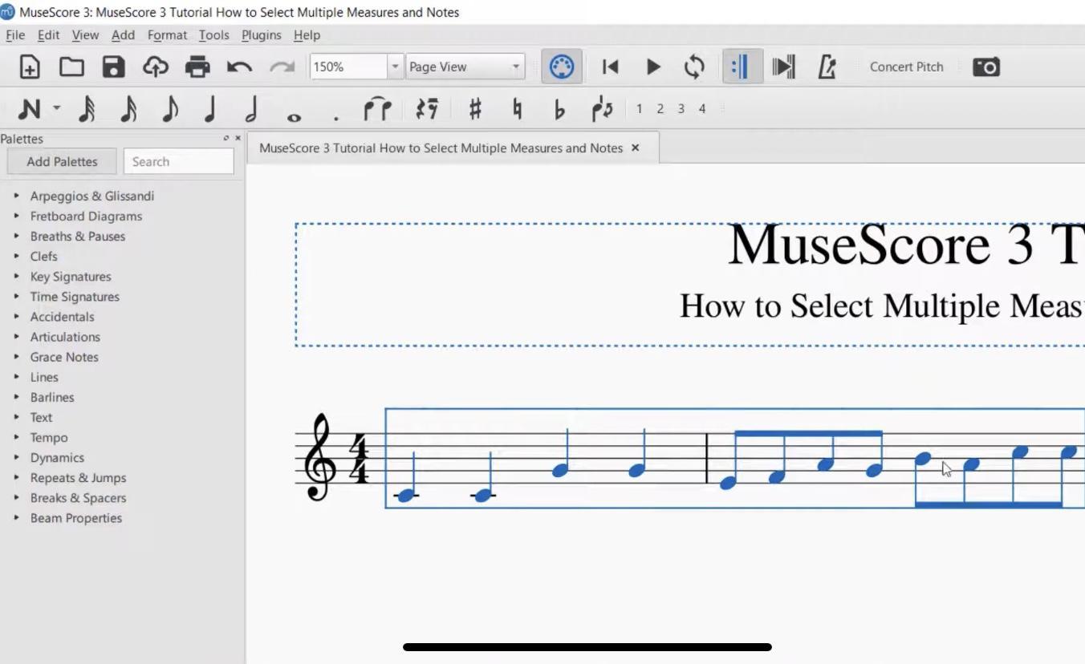Viewport: 1085px width, 664px height.
Task: Start playback with the Play button
Action: pyautogui.click(x=653, y=67)
